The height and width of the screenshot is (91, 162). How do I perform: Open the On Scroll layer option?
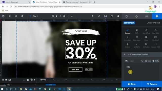click(x=155, y=38)
